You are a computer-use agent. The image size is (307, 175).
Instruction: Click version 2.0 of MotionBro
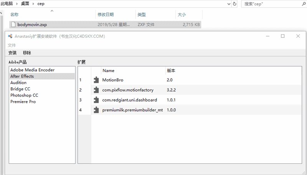(170, 80)
